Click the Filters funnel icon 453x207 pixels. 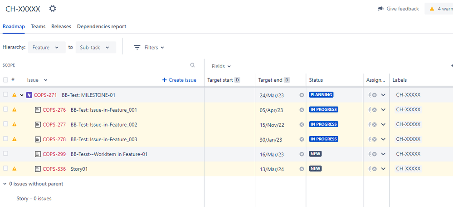click(x=137, y=47)
